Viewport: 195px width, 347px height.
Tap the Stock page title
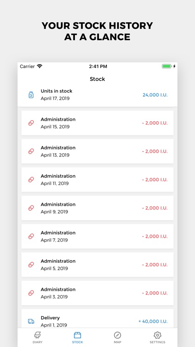(x=97, y=79)
